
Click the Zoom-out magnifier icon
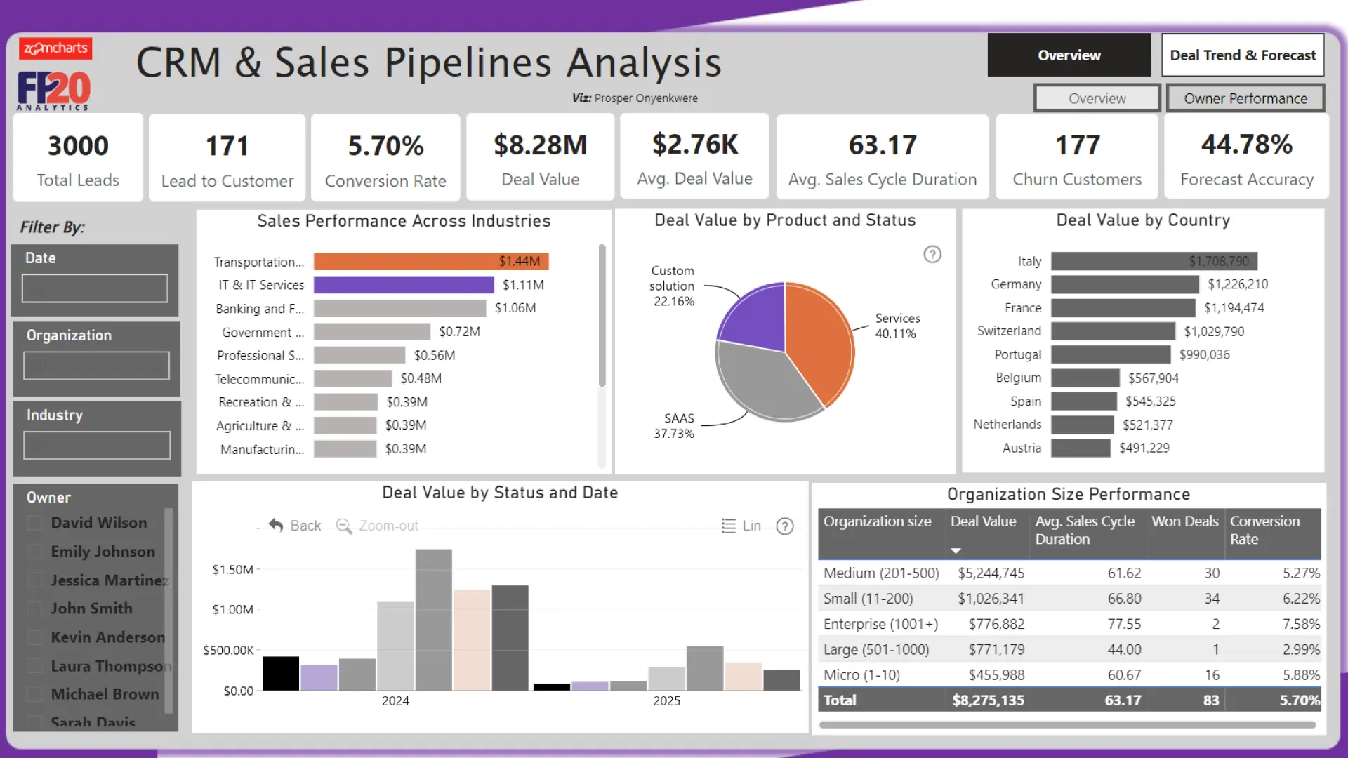343,526
